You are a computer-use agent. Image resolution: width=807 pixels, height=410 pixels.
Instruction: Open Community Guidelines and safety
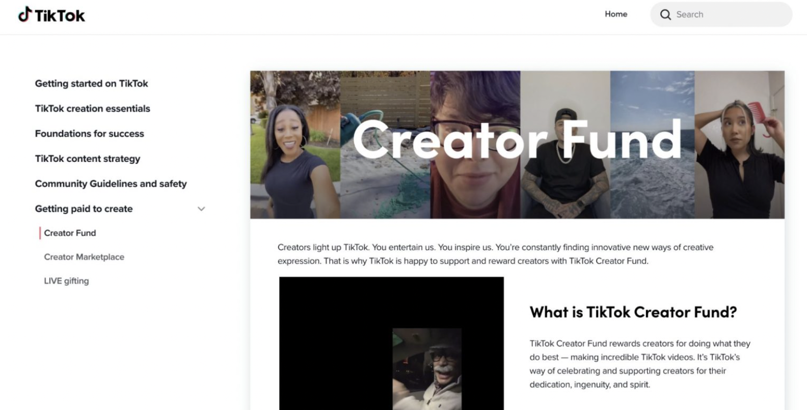click(111, 184)
